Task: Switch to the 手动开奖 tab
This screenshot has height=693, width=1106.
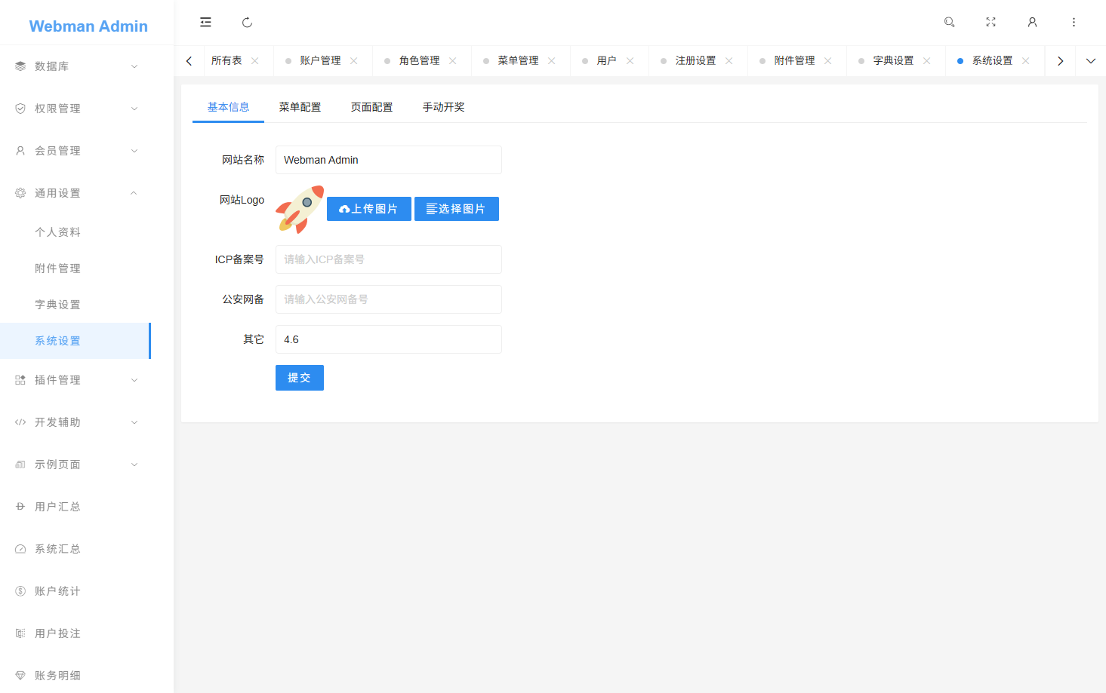Action: tap(444, 106)
